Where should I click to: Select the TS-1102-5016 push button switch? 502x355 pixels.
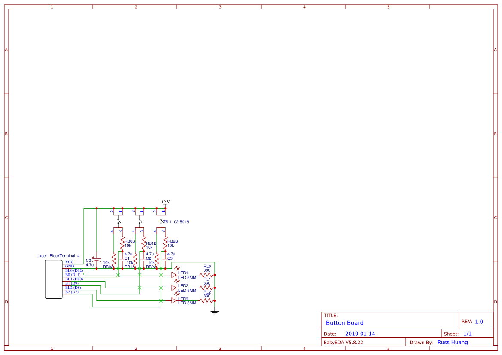click(x=161, y=222)
